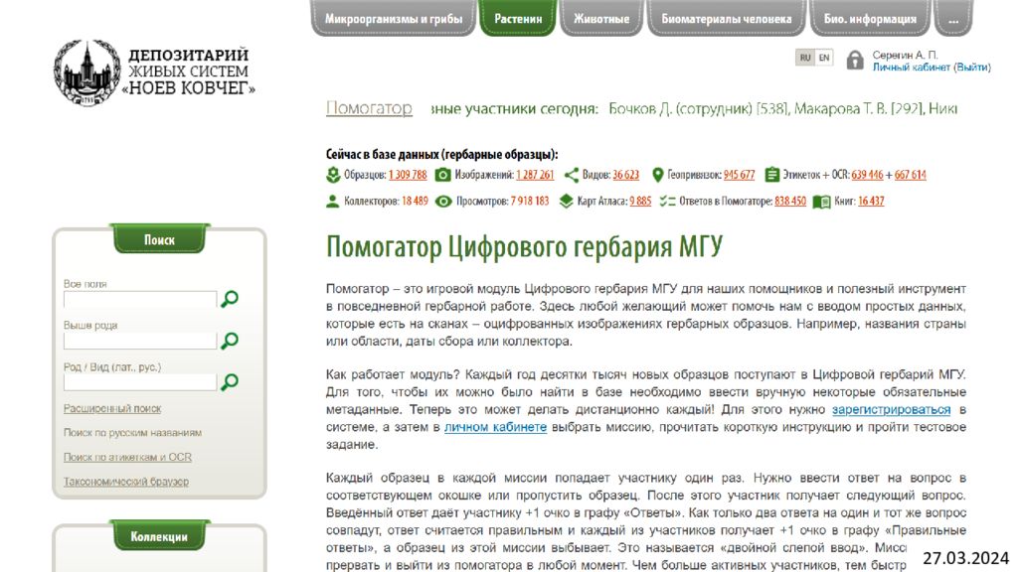The height and width of the screenshot is (572, 1018).
Task: Select the 'Растения' tab
Action: pos(518,18)
